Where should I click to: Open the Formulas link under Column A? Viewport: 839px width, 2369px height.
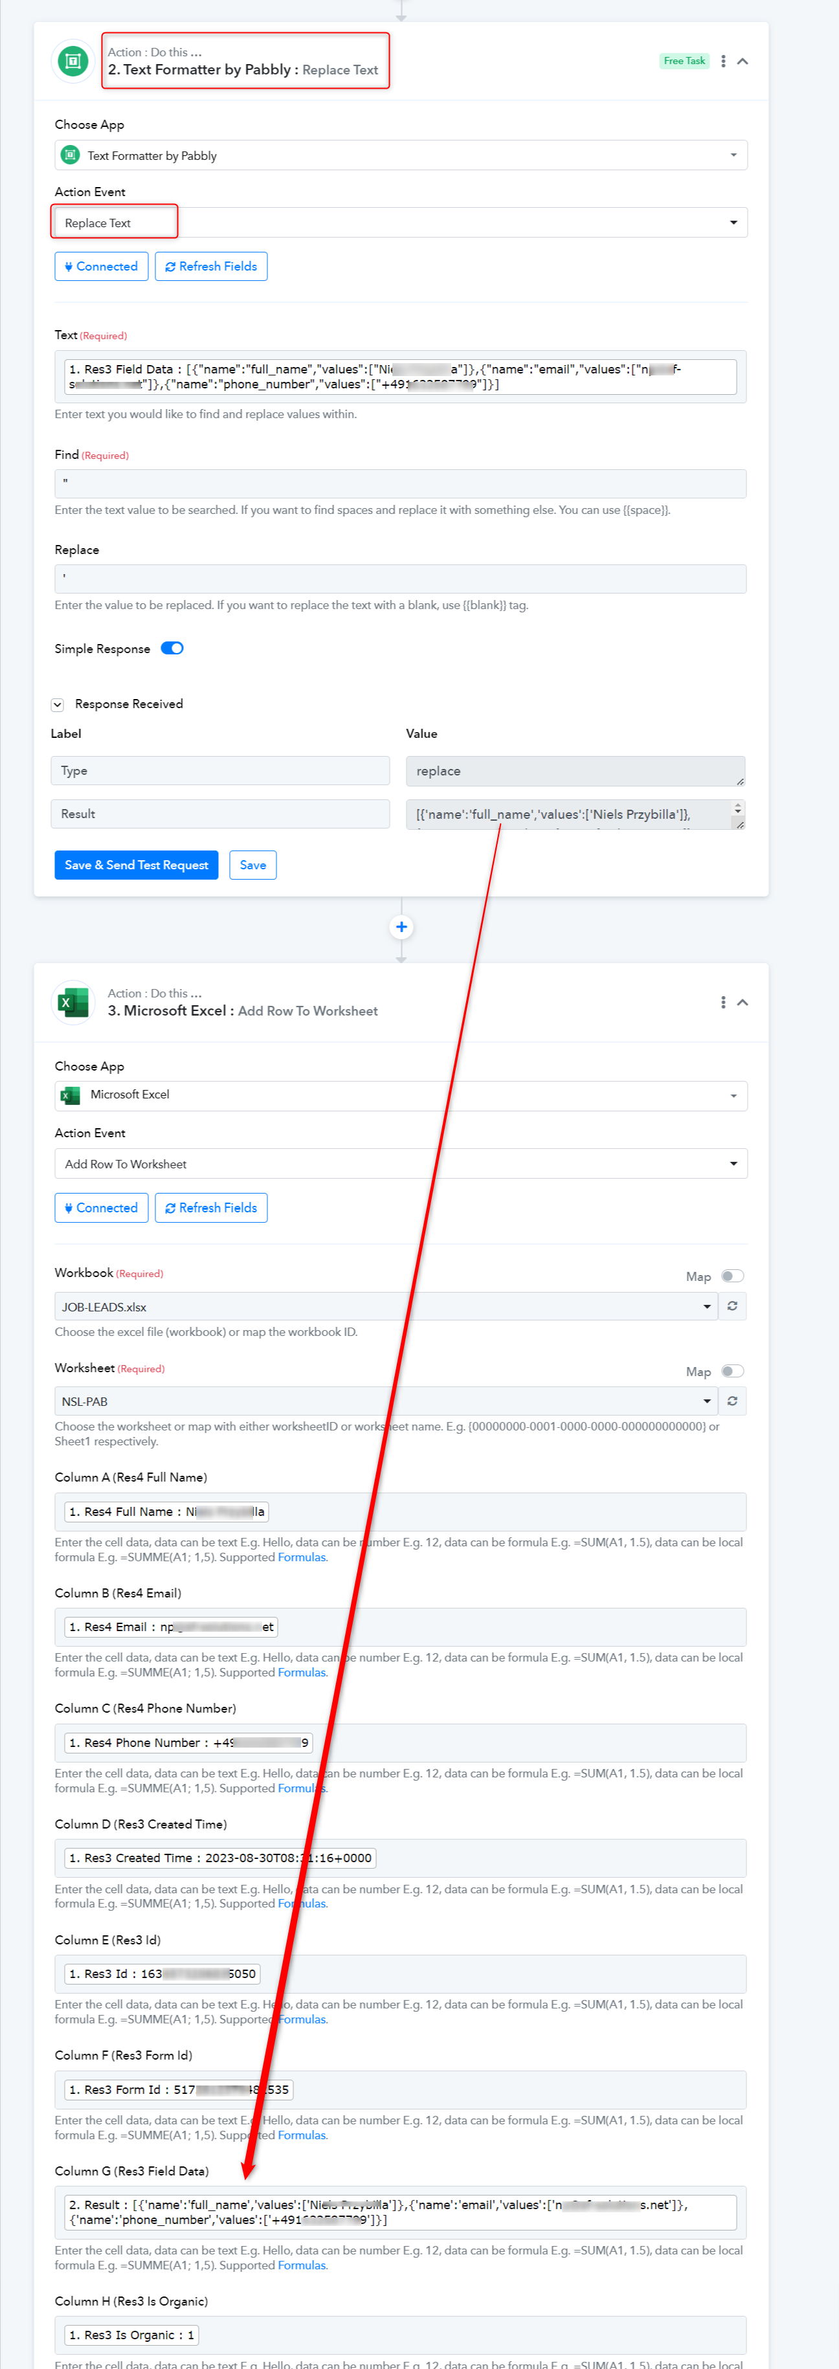point(302,1557)
